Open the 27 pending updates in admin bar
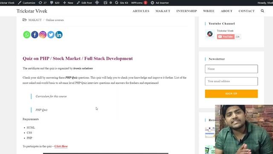The width and height of the screenshot is (273, 154). click(x=43, y=3)
